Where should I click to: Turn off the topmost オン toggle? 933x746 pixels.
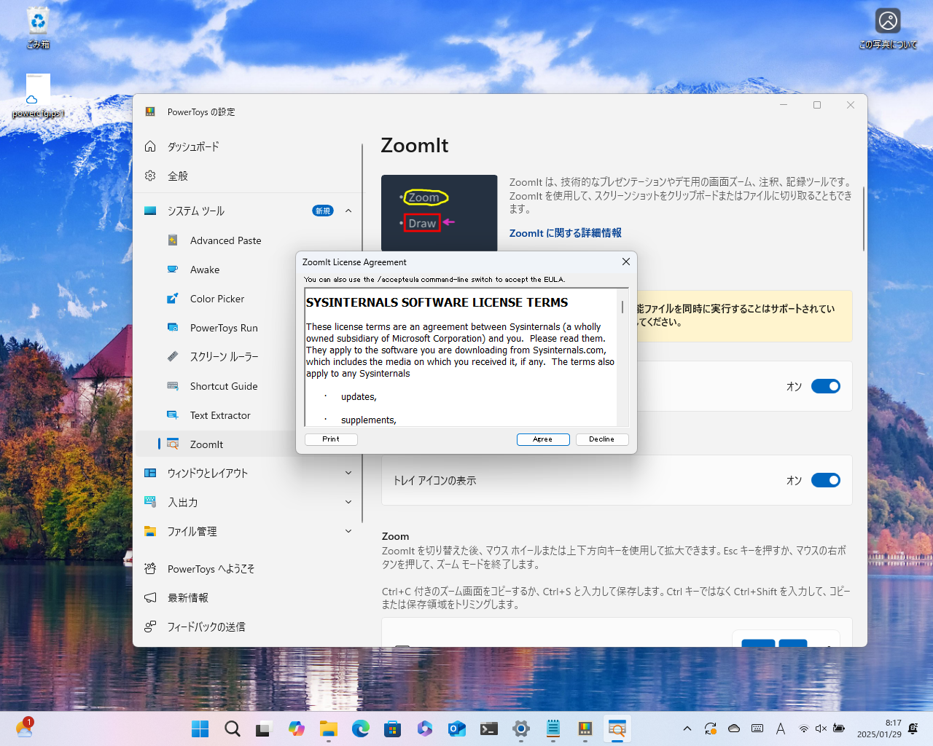tap(826, 386)
